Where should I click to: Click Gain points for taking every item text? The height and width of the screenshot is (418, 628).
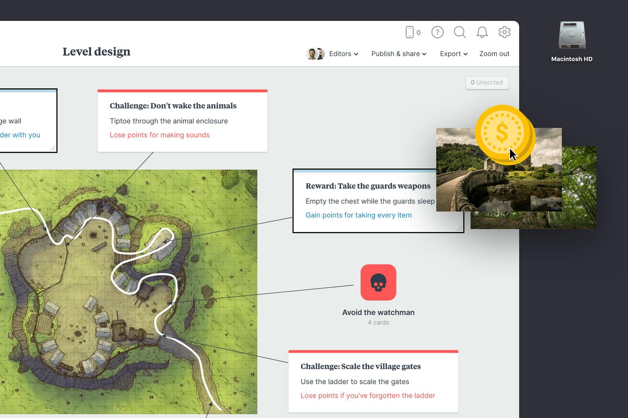click(359, 215)
